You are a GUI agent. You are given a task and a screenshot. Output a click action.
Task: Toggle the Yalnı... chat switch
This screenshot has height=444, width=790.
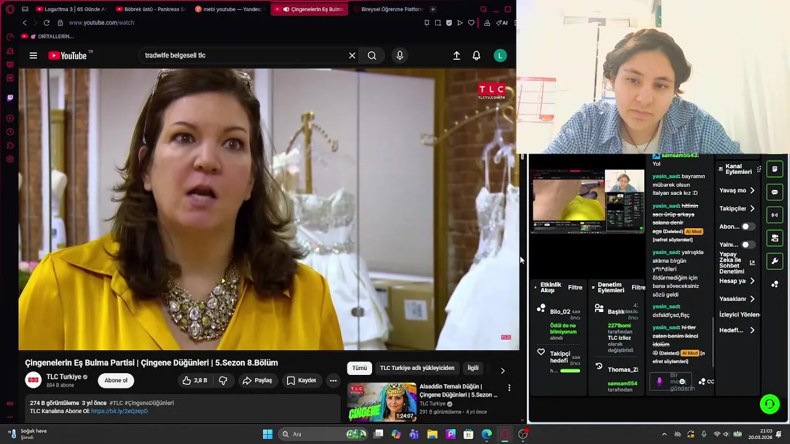click(747, 245)
